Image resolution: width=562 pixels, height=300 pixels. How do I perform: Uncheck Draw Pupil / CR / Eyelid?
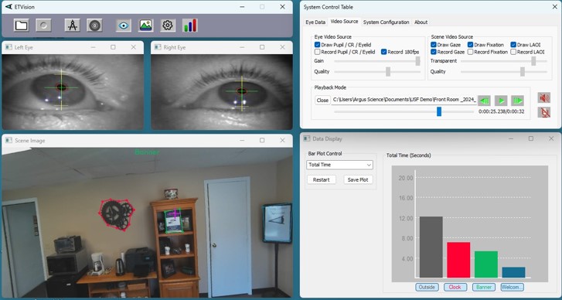(x=317, y=45)
